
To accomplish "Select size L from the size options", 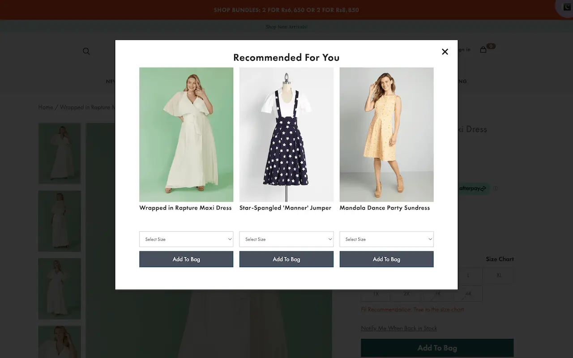I will 468,275.
